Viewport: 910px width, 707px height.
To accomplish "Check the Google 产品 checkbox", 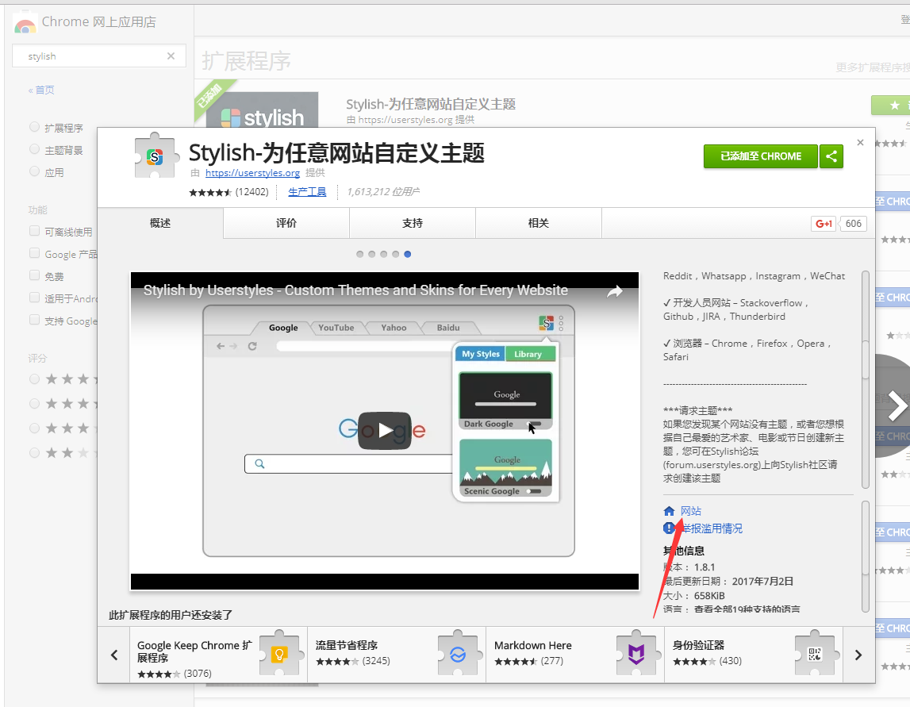I will click(34, 253).
